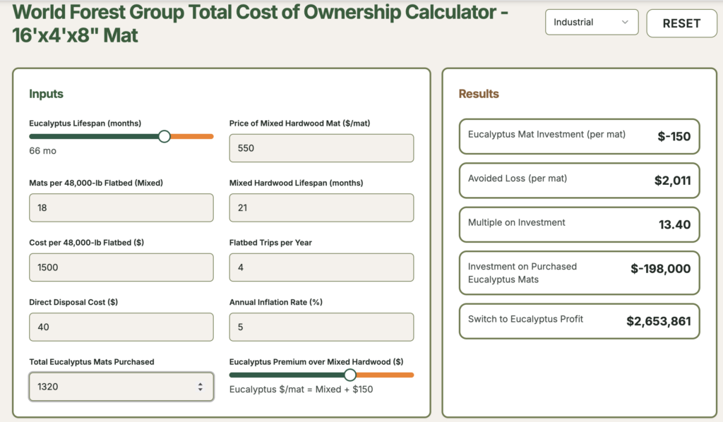Image resolution: width=723 pixels, height=422 pixels.
Task: Click the Multiple on Investment result box
Action: click(579, 224)
